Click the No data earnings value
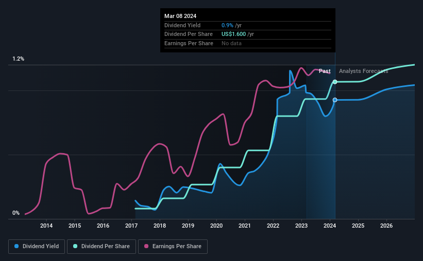The height and width of the screenshot is (261, 423). click(x=231, y=43)
